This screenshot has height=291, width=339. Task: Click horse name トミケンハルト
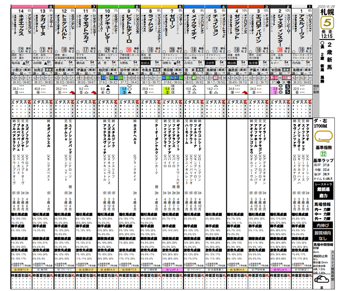pos(64,27)
